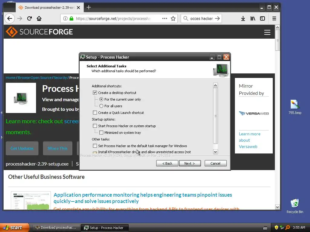Click the magnifier tray icon near the clock
The height and width of the screenshot is (232, 310).
[x=288, y=227]
